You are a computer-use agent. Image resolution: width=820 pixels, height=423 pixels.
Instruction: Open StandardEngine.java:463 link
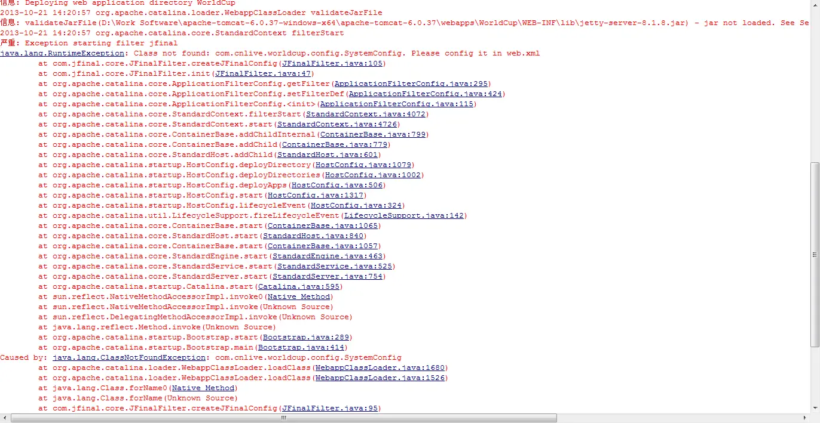click(x=328, y=256)
